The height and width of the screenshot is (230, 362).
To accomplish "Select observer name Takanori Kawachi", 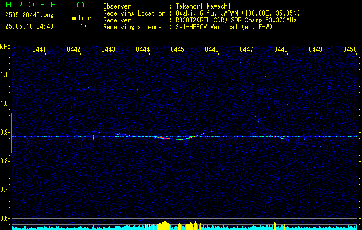I will pyautogui.click(x=203, y=6).
